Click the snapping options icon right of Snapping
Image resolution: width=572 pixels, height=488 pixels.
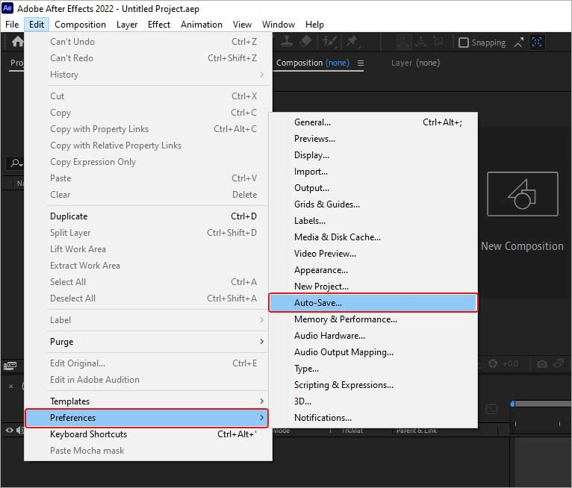point(537,43)
